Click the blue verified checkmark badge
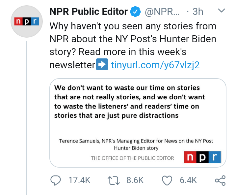236x195 pixels. pos(135,12)
